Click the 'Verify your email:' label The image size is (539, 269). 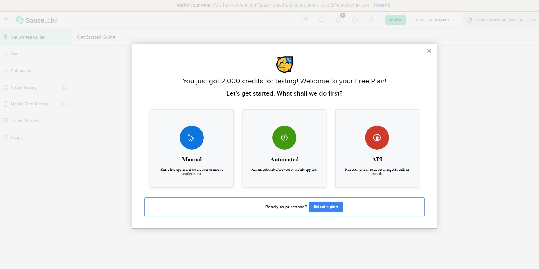tap(195, 5)
